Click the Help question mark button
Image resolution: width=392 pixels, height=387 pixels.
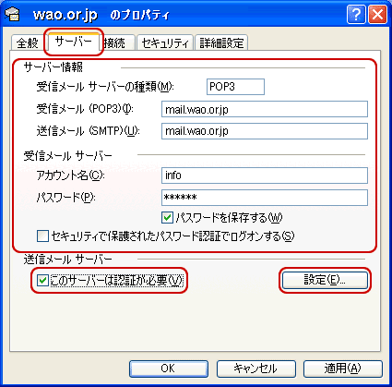click(356, 14)
